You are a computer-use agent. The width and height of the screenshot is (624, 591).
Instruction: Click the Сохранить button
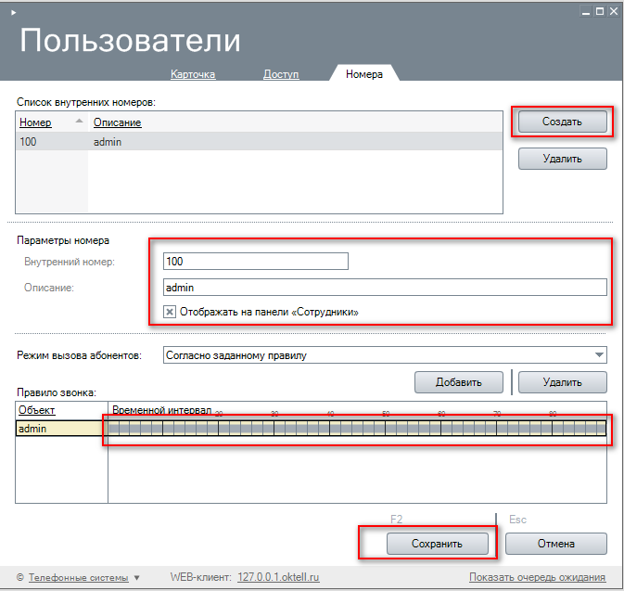[424, 544]
